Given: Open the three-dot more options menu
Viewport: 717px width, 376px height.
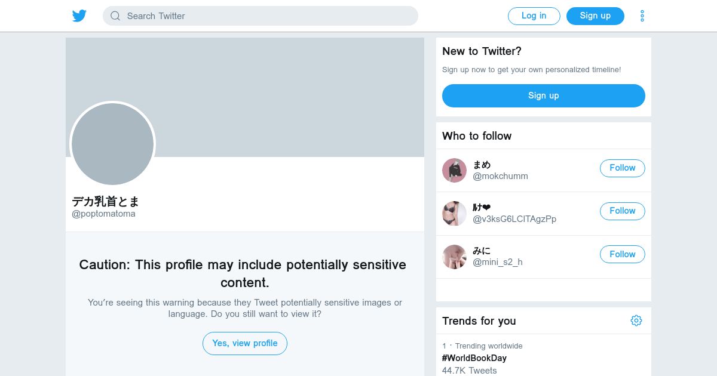Looking at the screenshot, I should click(x=642, y=16).
